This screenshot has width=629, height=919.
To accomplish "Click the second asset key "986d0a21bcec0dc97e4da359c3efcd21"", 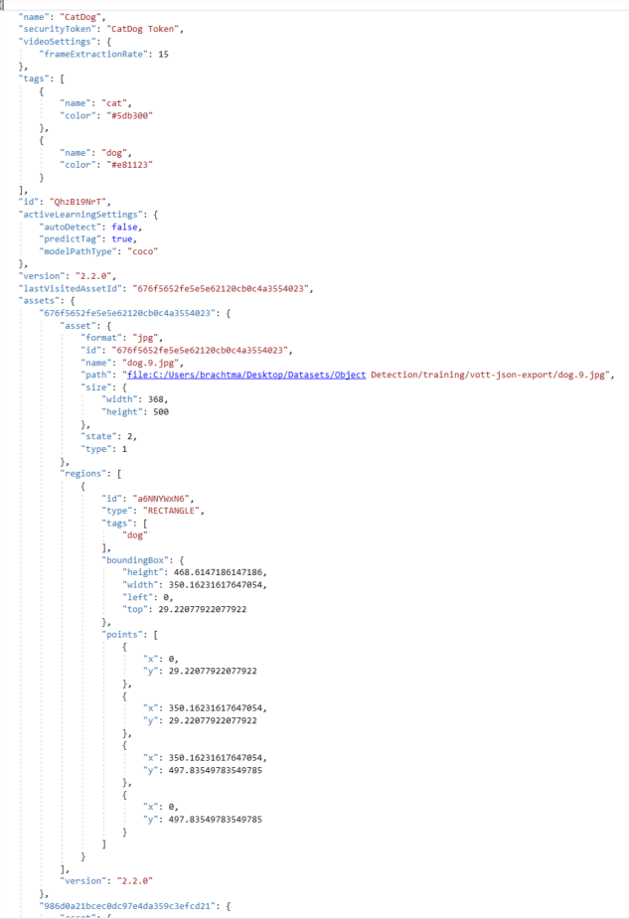I will tap(127, 906).
